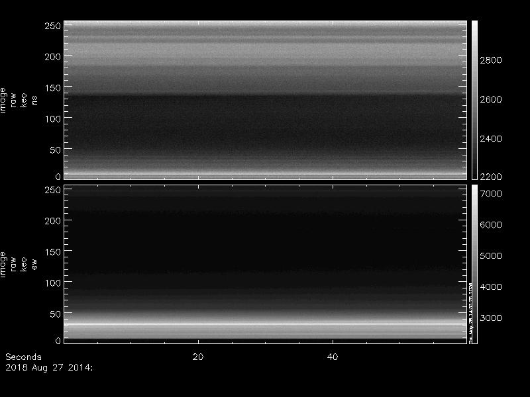530x397 pixels.
Task: Click the '0' tick label of the ns keogram
Action: [x=58, y=177]
